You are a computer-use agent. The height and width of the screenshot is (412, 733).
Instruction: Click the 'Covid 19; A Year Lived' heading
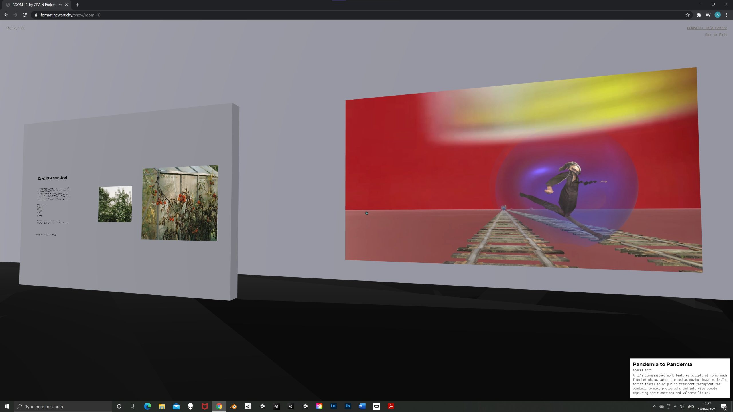pos(52,178)
